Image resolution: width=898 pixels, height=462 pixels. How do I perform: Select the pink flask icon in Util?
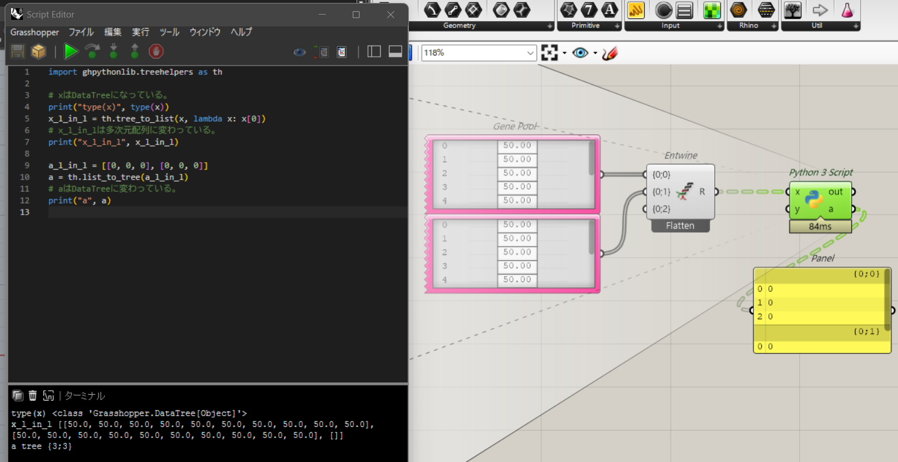tap(847, 9)
